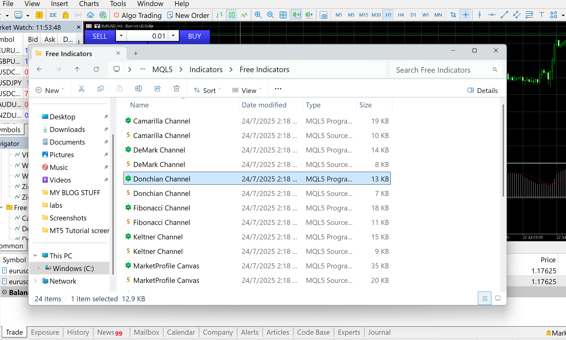This screenshot has height=340, width=566.
Task: Select the crosshair cursor tool
Action: [465, 15]
